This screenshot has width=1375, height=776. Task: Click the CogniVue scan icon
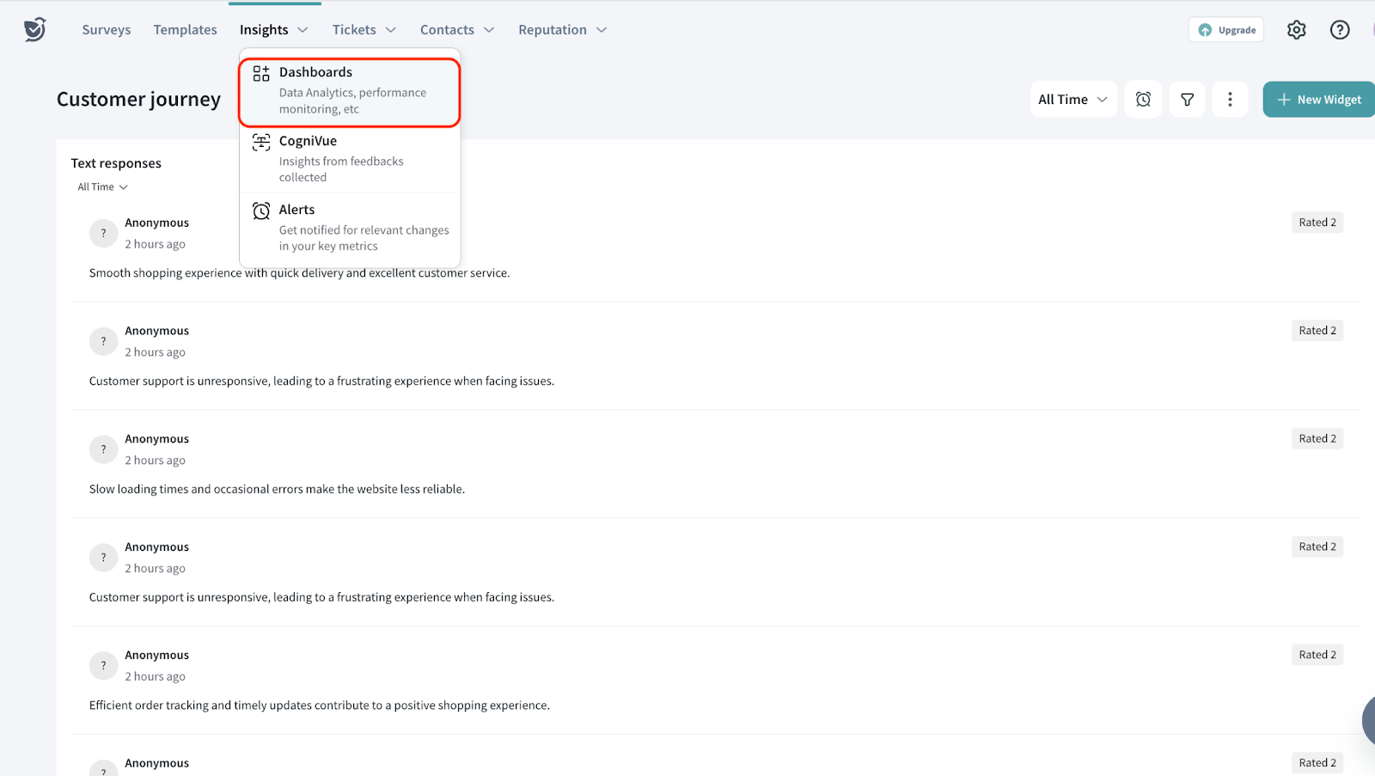coord(261,143)
